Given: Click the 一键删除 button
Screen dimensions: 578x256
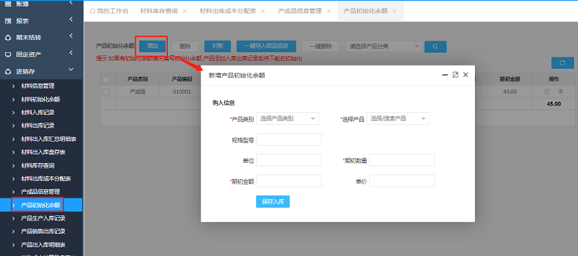Looking at the screenshot, I should [x=320, y=46].
